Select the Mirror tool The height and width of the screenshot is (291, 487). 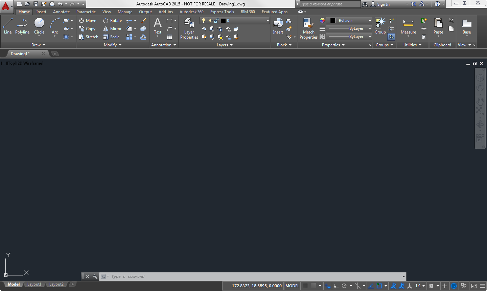pyautogui.click(x=112, y=28)
